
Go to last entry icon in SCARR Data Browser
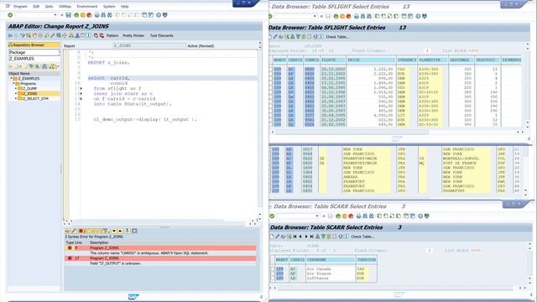click(311, 237)
